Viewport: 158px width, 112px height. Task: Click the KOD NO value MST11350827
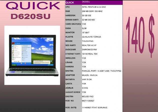[x=88, y=101]
